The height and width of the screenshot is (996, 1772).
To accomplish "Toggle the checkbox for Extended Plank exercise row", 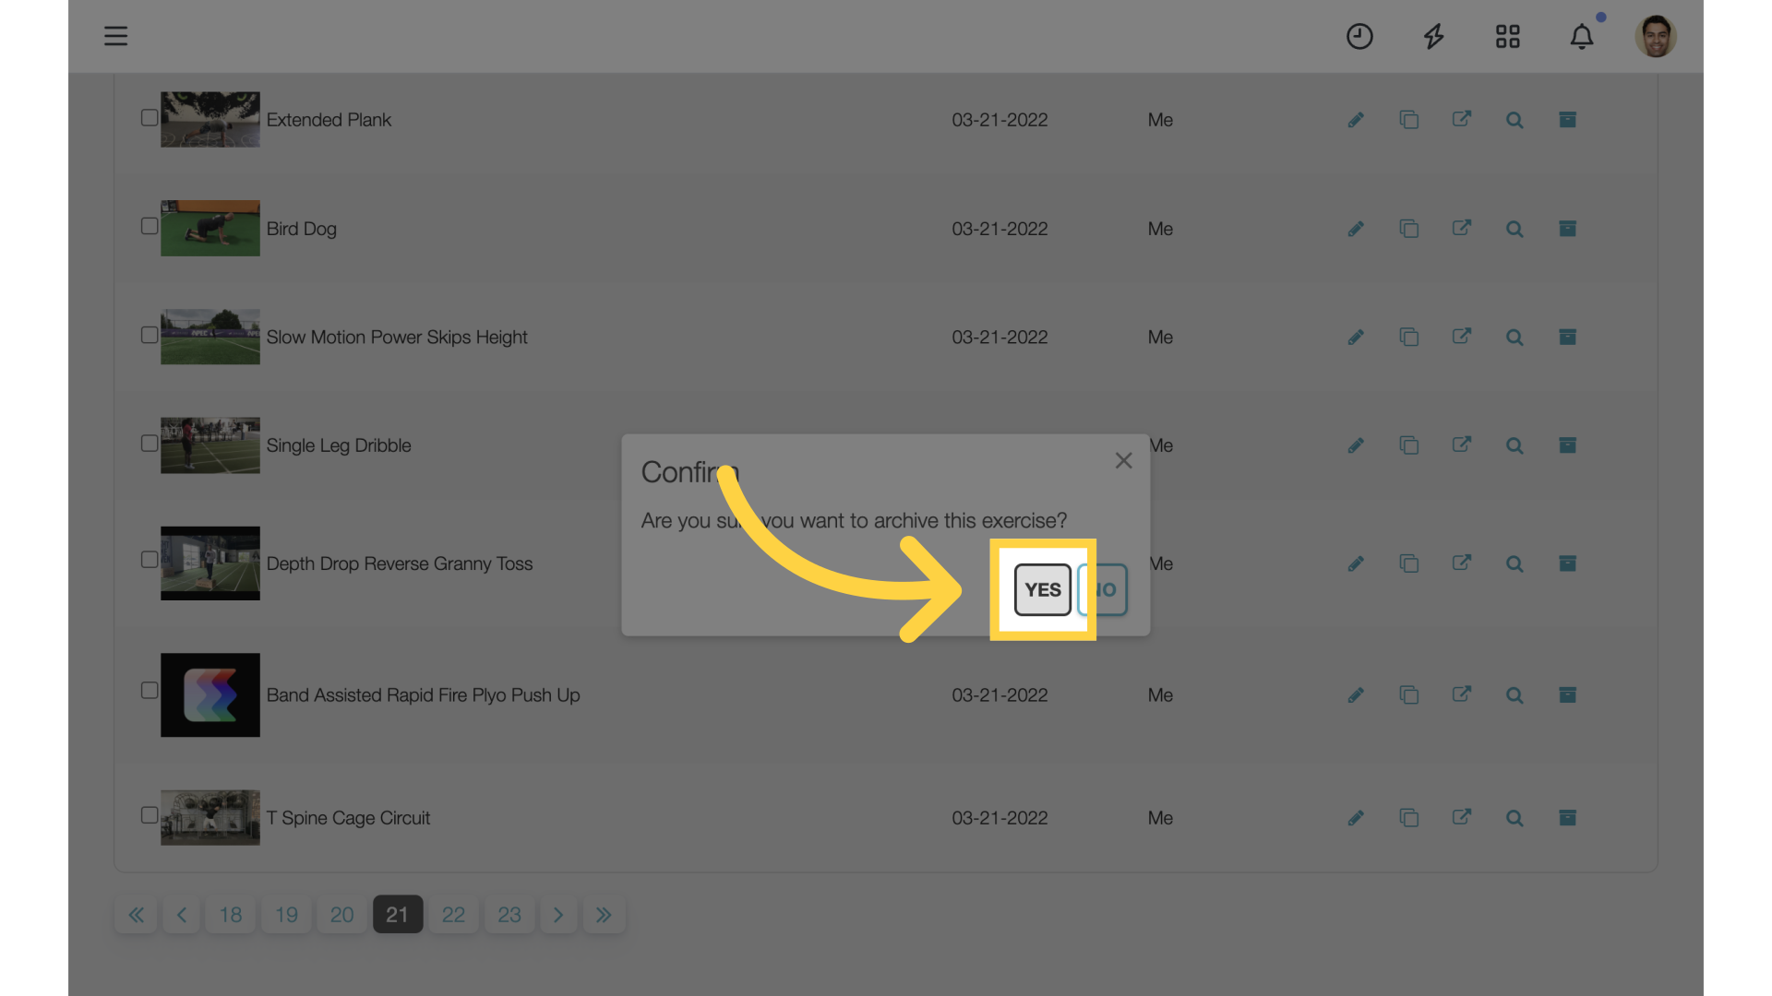I will point(149,119).
